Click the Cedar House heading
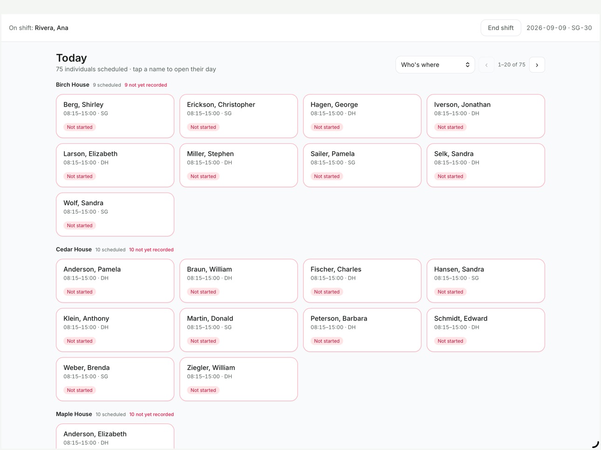Viewport: 601px width, 450px height. (74, 249)
